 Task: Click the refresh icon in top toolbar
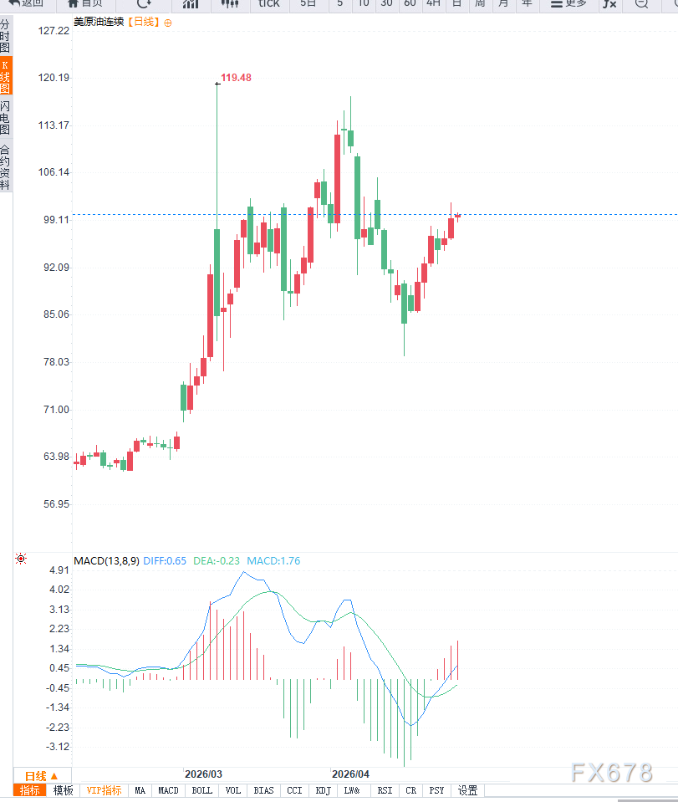(144, 4)
